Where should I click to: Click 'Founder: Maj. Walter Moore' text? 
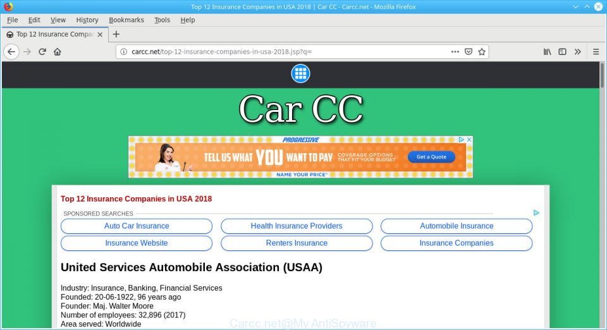click(x=107, y=306)
